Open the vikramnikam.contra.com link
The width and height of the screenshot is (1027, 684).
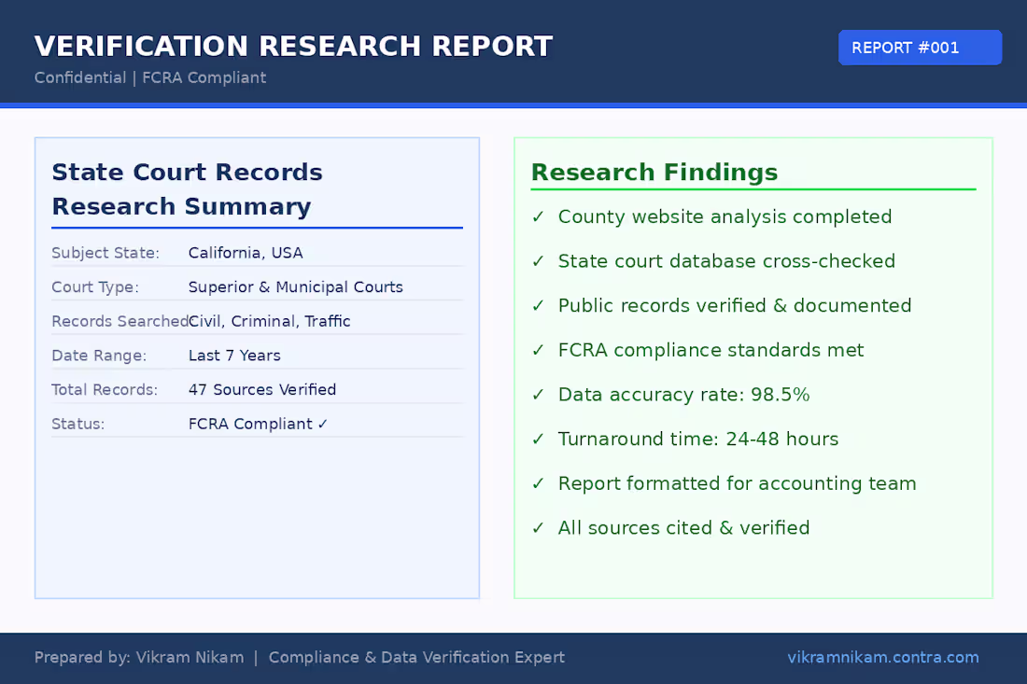(883, 658)
